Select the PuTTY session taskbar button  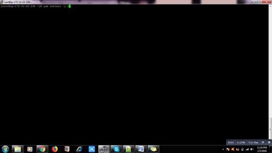pyautogui.click(x=104, y=149)
